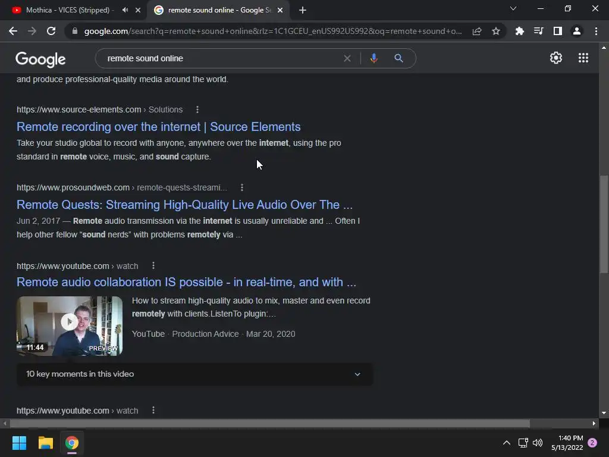Open more options for first youtube.com result

coord(153,266)
